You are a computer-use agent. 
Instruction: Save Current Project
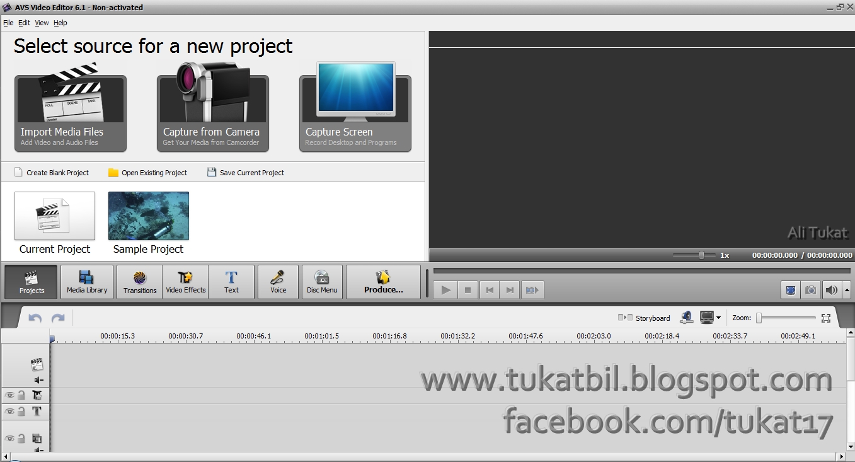click(246, 173)
